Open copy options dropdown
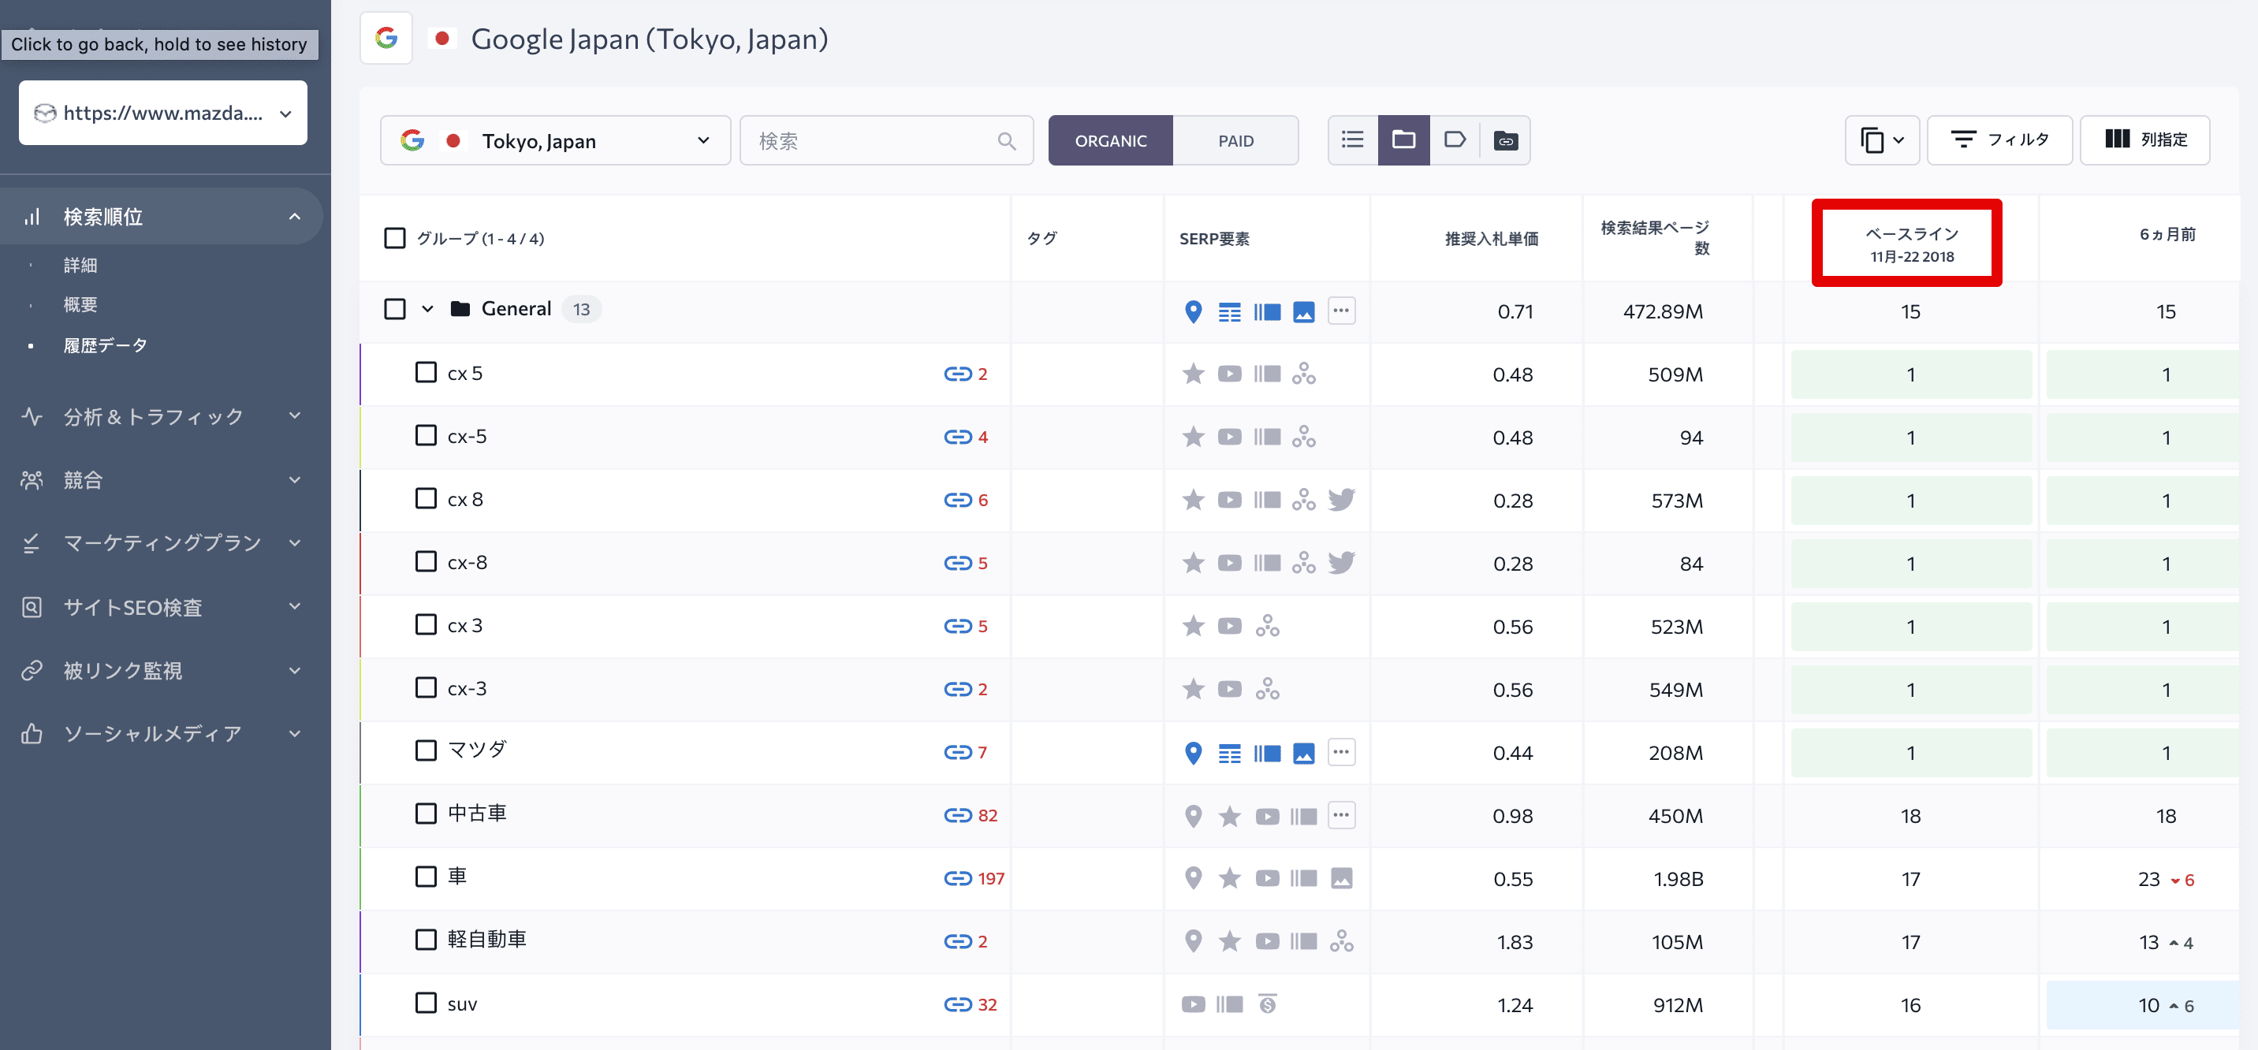 [1882, 140]
